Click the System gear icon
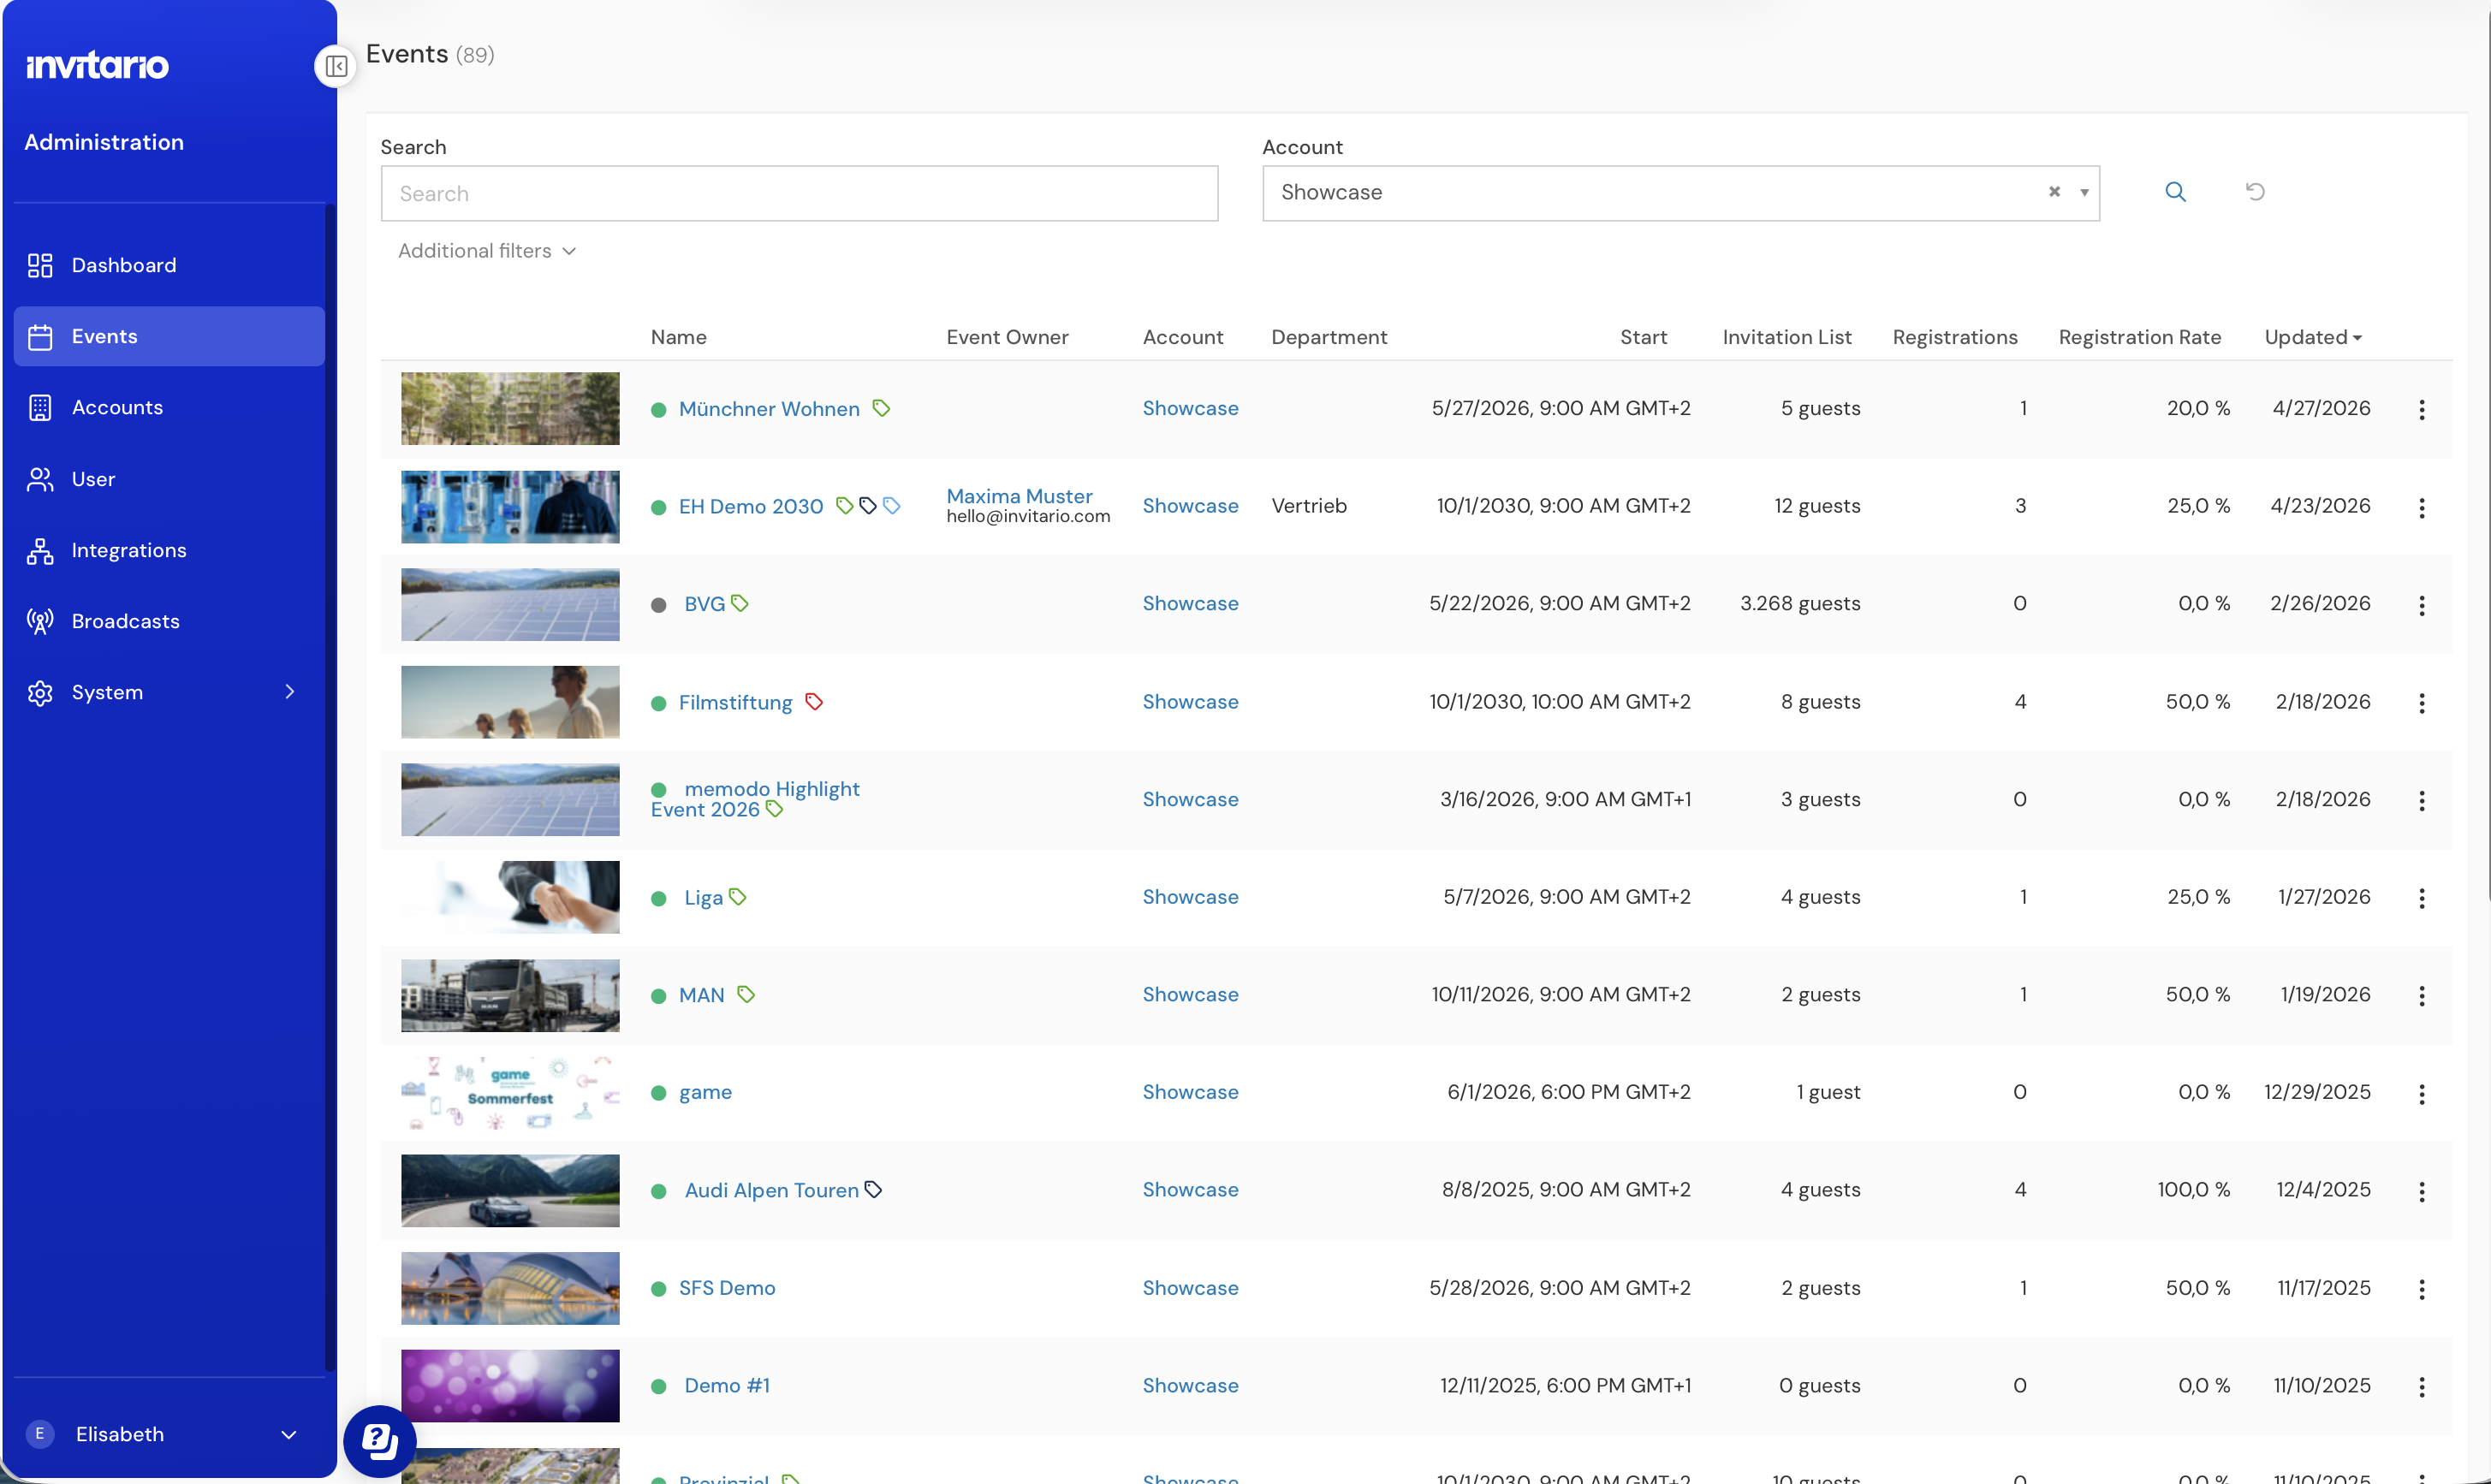This screenshot has height=1484, width=2491. (40, 693)
